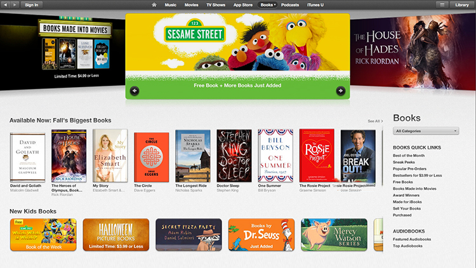Advance banner with right carousel arrow
Screen dimensions: 476x268
pyautogui.click(x=341, y=91)
